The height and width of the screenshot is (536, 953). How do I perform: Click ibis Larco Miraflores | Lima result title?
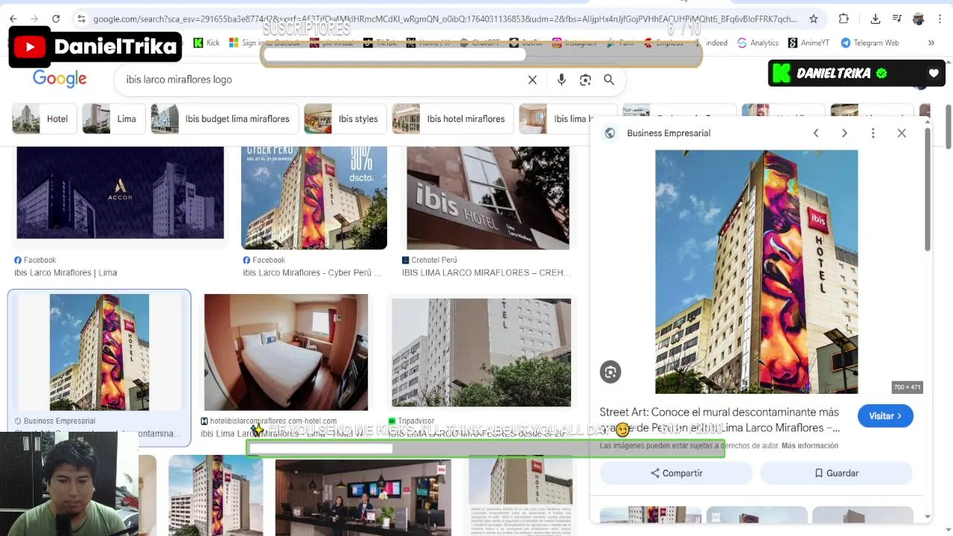point(66,272)
